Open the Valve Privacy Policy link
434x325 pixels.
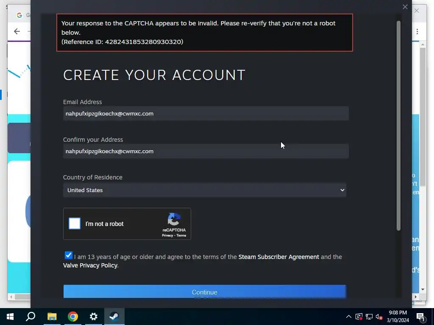90,265
